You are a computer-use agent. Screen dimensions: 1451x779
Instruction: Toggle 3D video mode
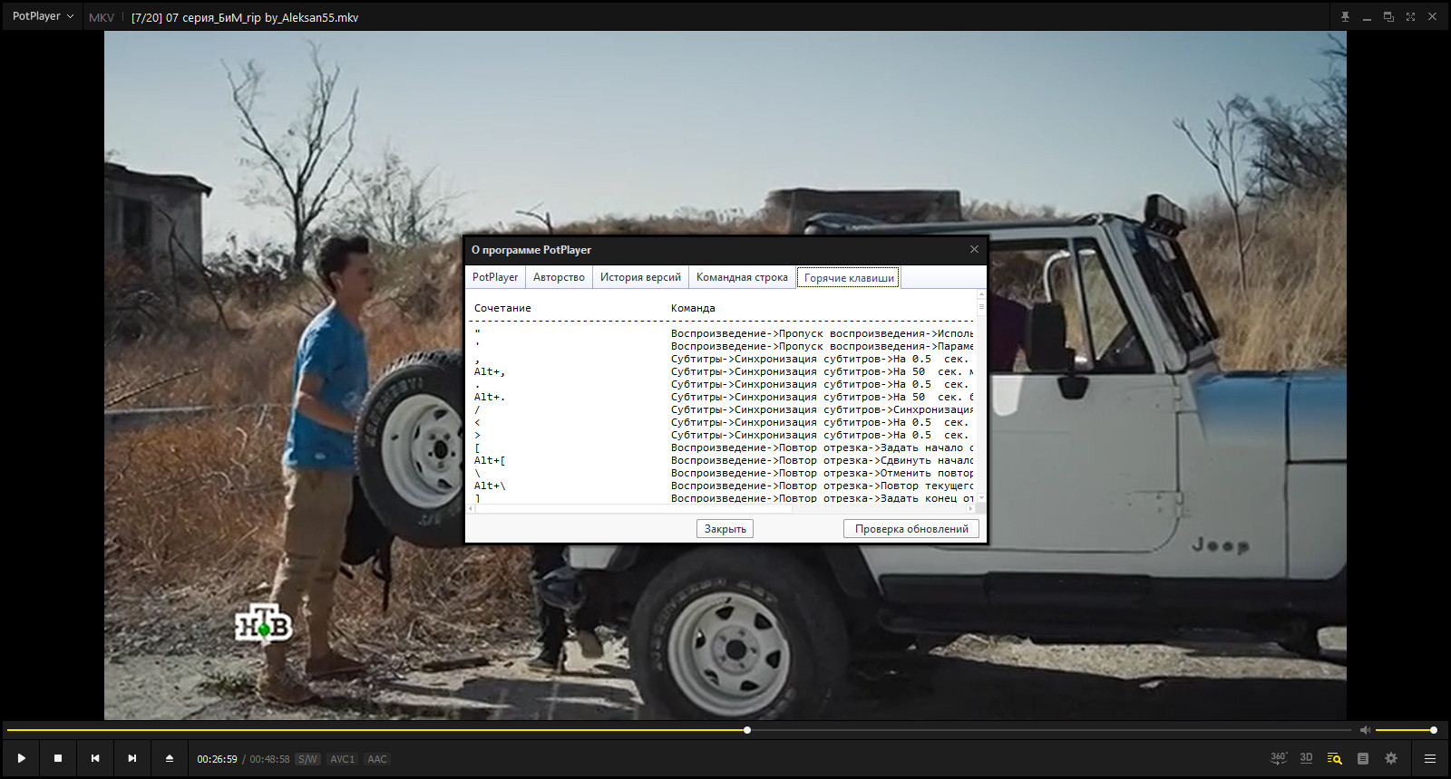[1306, 758]
